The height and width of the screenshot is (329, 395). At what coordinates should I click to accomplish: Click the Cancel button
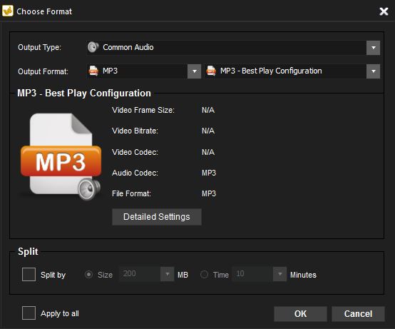[358, 314]
